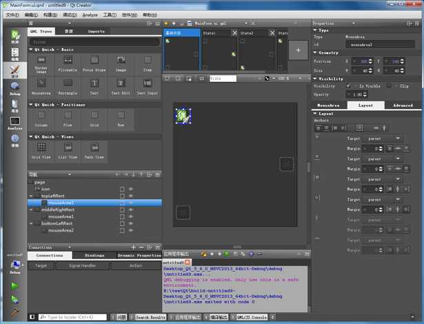Toggle the Is Visible checkbox

pos(348,85)
